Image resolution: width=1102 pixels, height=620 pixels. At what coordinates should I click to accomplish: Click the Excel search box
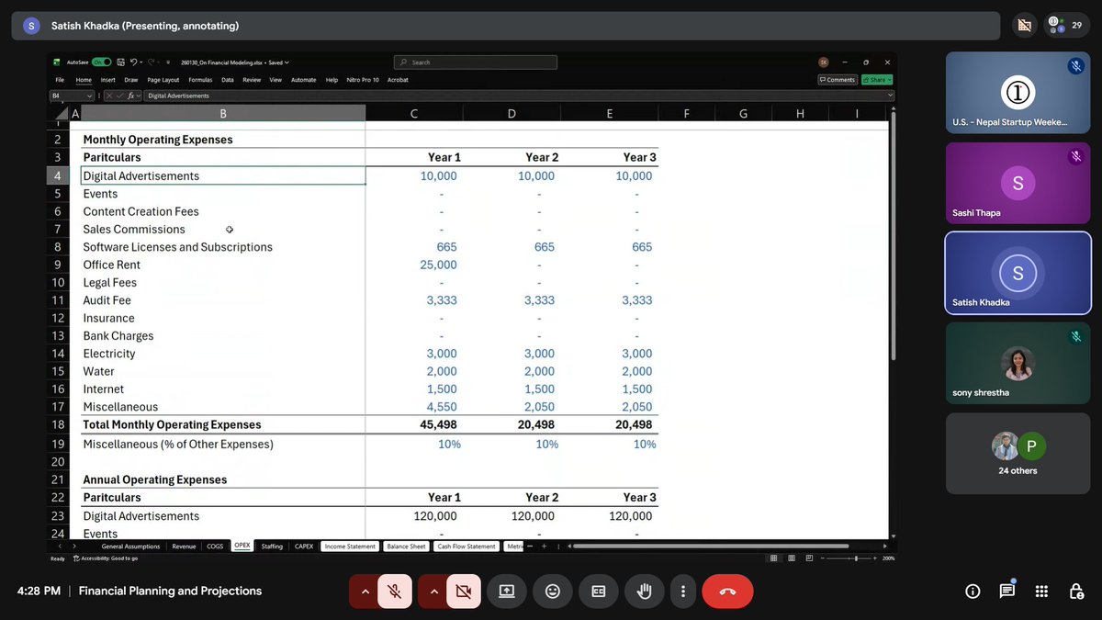click(x=476, y=62)
